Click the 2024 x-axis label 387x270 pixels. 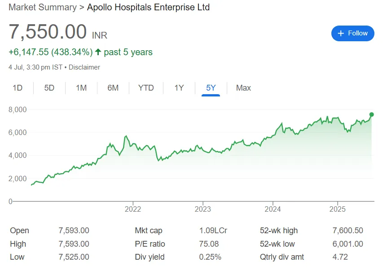tap(273, 209)
